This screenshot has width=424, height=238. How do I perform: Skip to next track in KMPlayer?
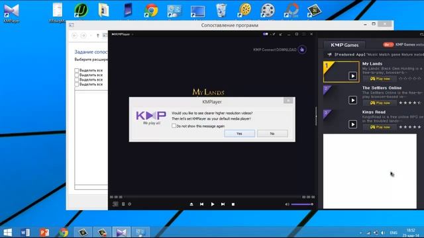coord(223,204)
